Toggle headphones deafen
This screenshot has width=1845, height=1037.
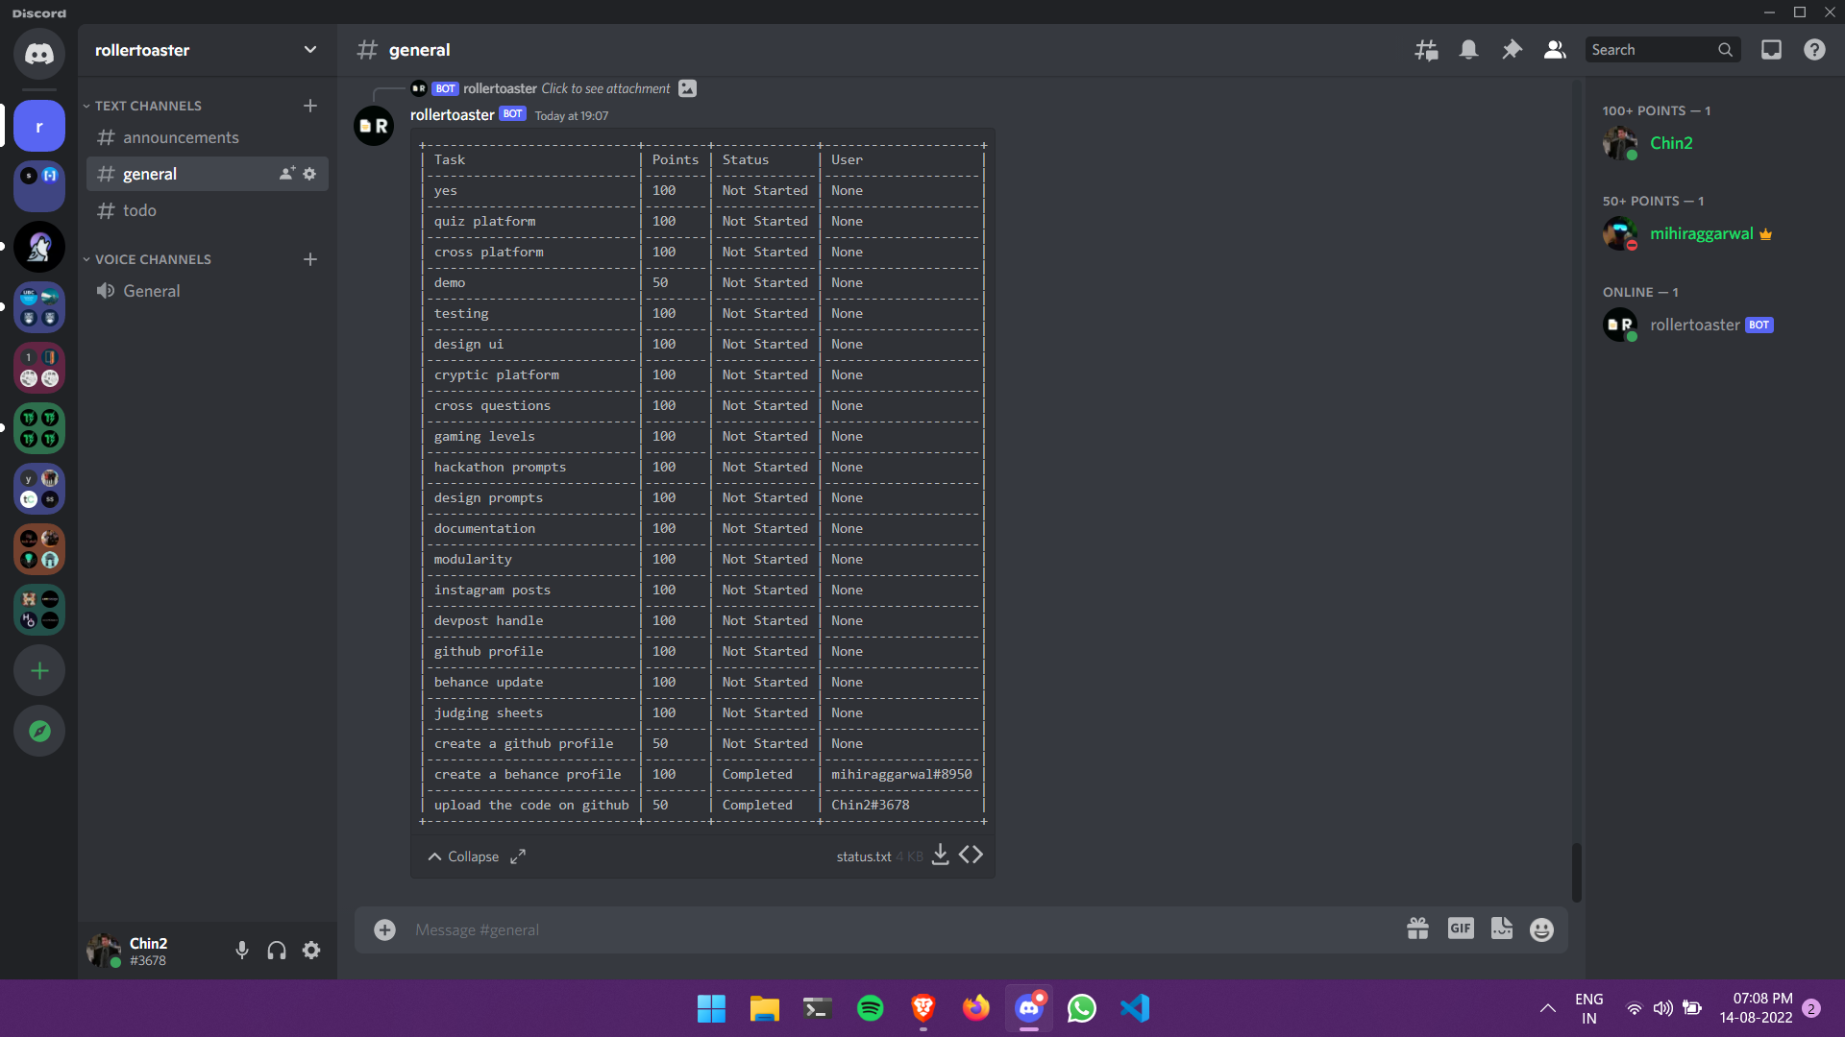click(x=277, y=951)
